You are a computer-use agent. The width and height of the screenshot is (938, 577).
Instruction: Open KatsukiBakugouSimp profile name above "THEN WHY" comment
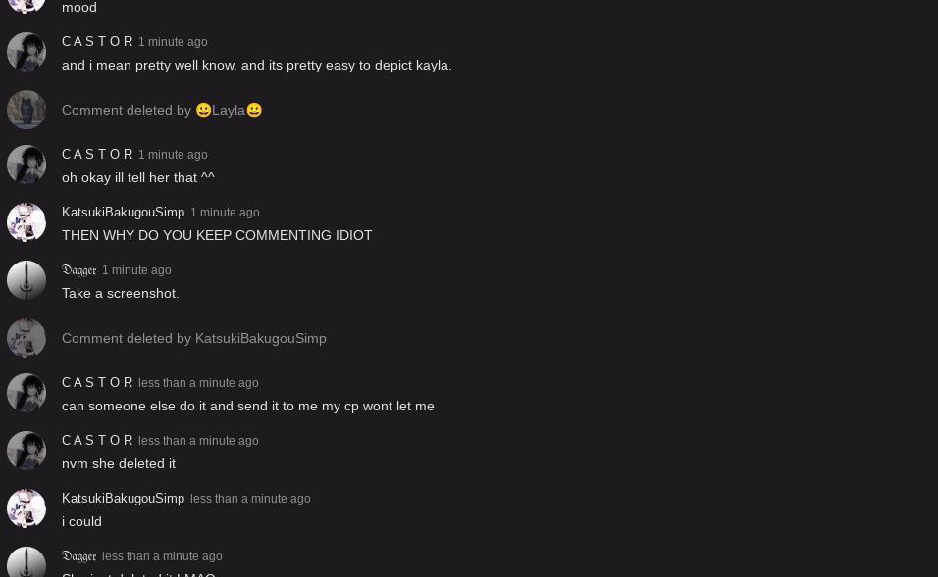click(x=123, y=213)
